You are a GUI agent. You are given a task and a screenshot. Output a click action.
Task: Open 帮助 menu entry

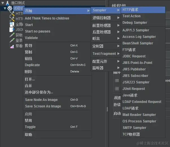coord(57,135)
